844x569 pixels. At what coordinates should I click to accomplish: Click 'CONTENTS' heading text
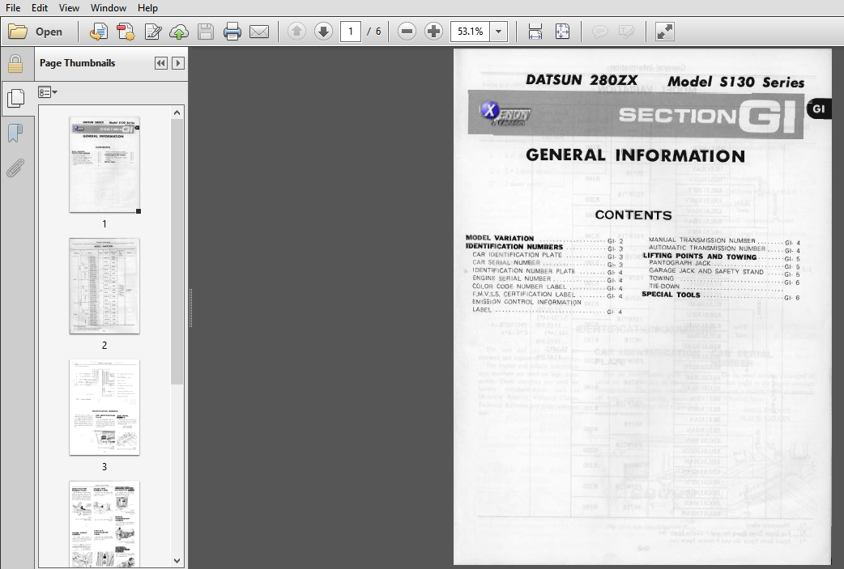pyautogui.click(x=633, y=215)
